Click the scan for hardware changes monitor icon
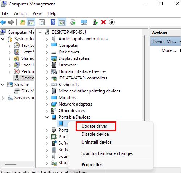The height and width of the screenshot is (173, 181). click(84, 22)
